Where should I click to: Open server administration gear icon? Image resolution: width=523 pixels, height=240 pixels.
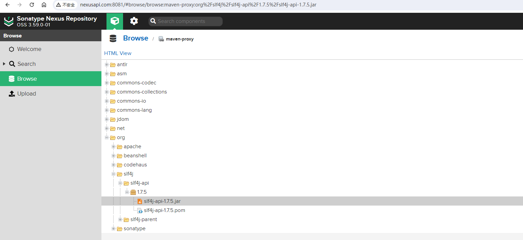point(134,21)
